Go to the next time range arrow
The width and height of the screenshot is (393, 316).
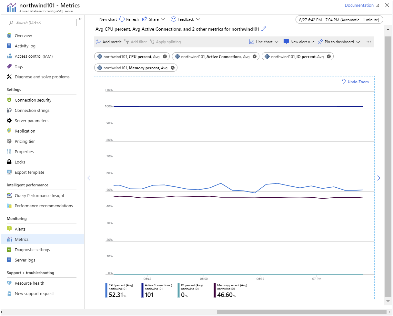(x=379, y=178)
